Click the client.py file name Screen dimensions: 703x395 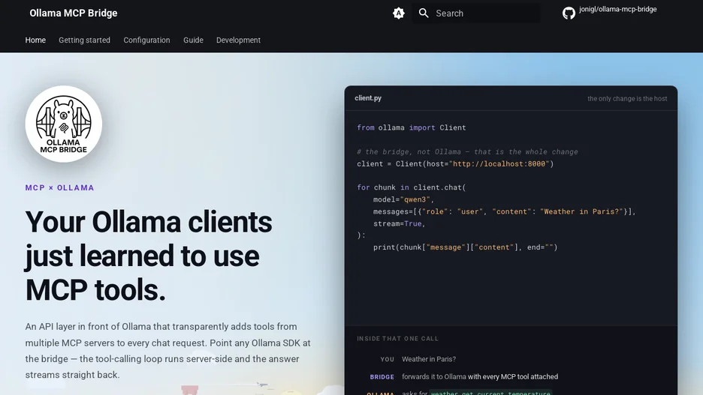(x=368, y=98)
